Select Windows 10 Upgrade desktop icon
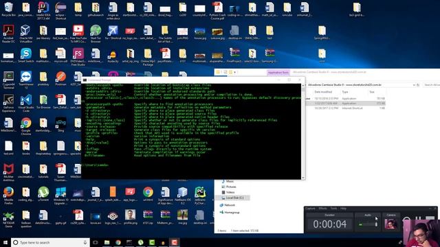440x247 pixels. pyautogui.click(x=60, y=196)
